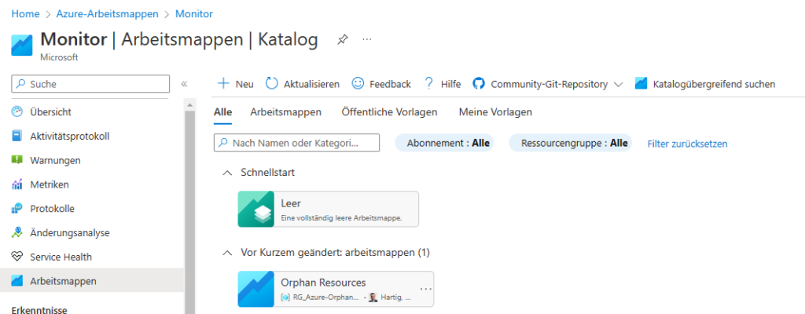Click the Orphan Resources workbook thumbnail icon
Viewport: 805px width, 314px height.
point(256,289)
